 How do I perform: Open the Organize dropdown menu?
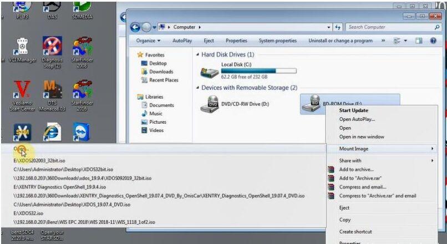(x=148, y=41)
